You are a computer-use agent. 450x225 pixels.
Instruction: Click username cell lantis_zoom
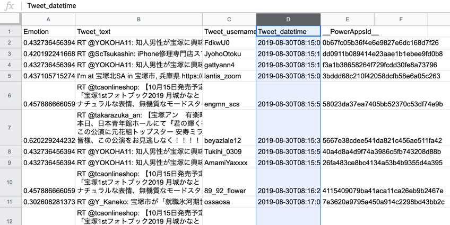(x=229, y=76)
